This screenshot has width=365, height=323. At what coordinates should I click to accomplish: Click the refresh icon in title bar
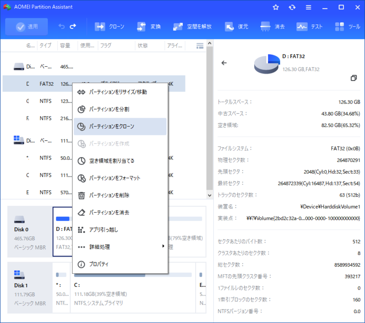tap(292, 7)
